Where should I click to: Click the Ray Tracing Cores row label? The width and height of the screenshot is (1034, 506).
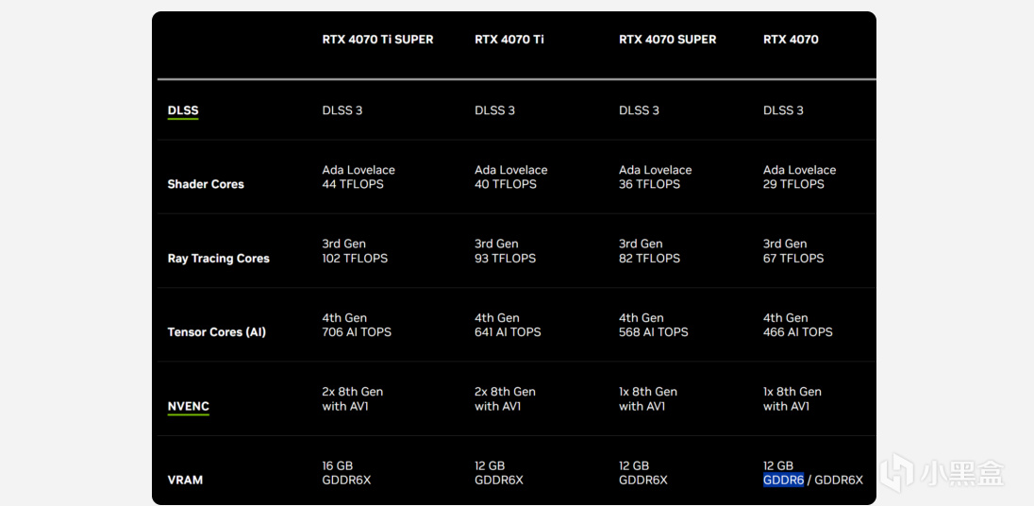[218, 259]
